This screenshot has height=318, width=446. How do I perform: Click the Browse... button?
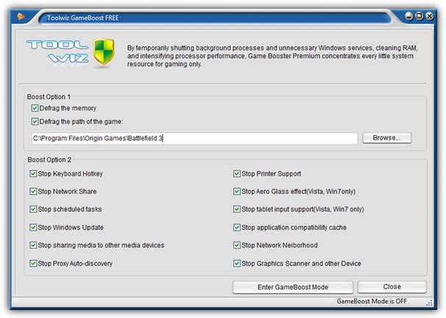[387, 138]
